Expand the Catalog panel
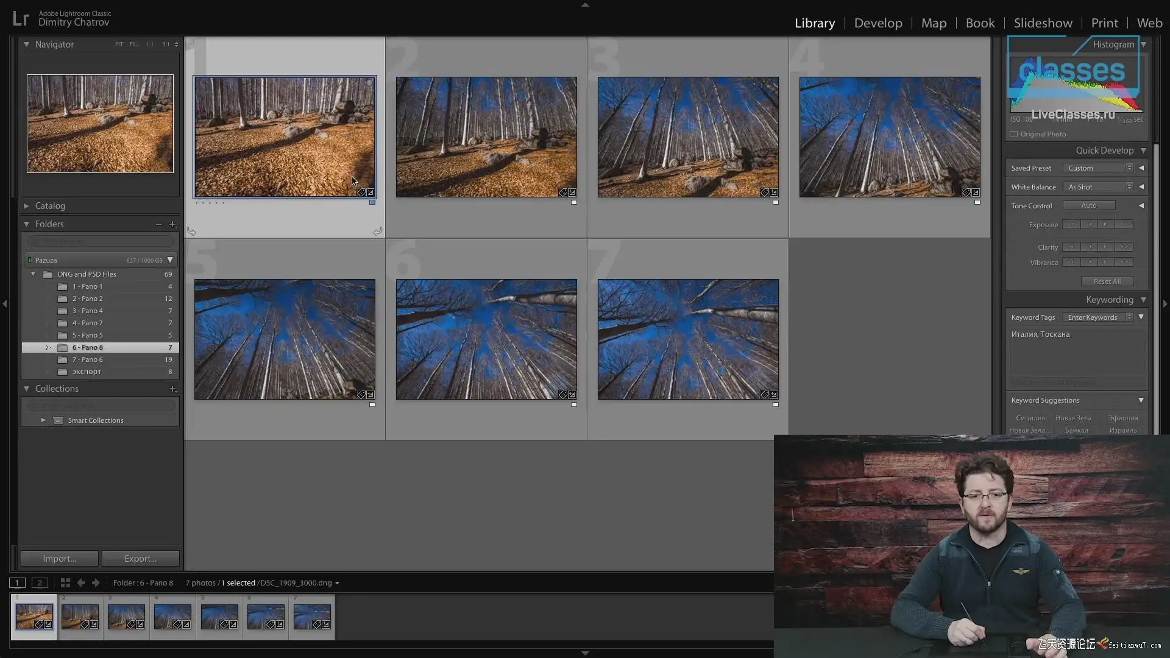Image resolution: width=1170 pixels, height=658 pixels. pos(26,206)
